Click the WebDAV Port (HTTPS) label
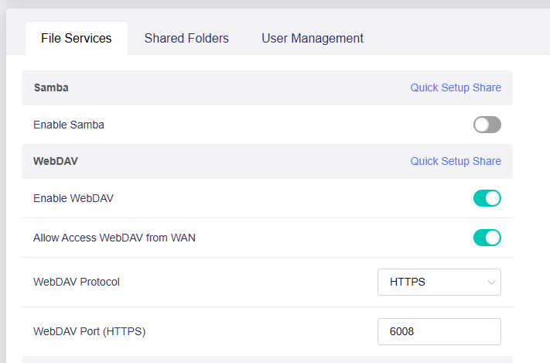 (90, 331)
